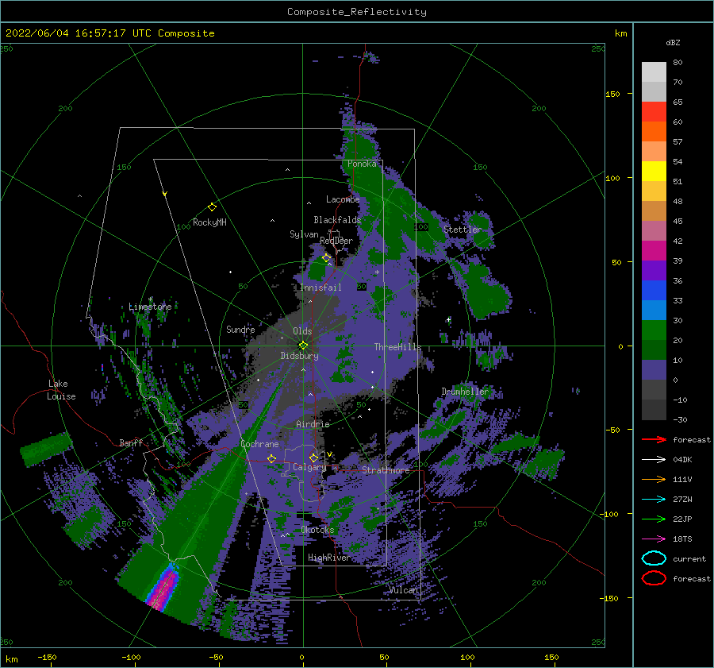Click the Blackfalds city label
Image resolution: width=714 pixels, height=668 pixels.
click(x=337, y=220)
